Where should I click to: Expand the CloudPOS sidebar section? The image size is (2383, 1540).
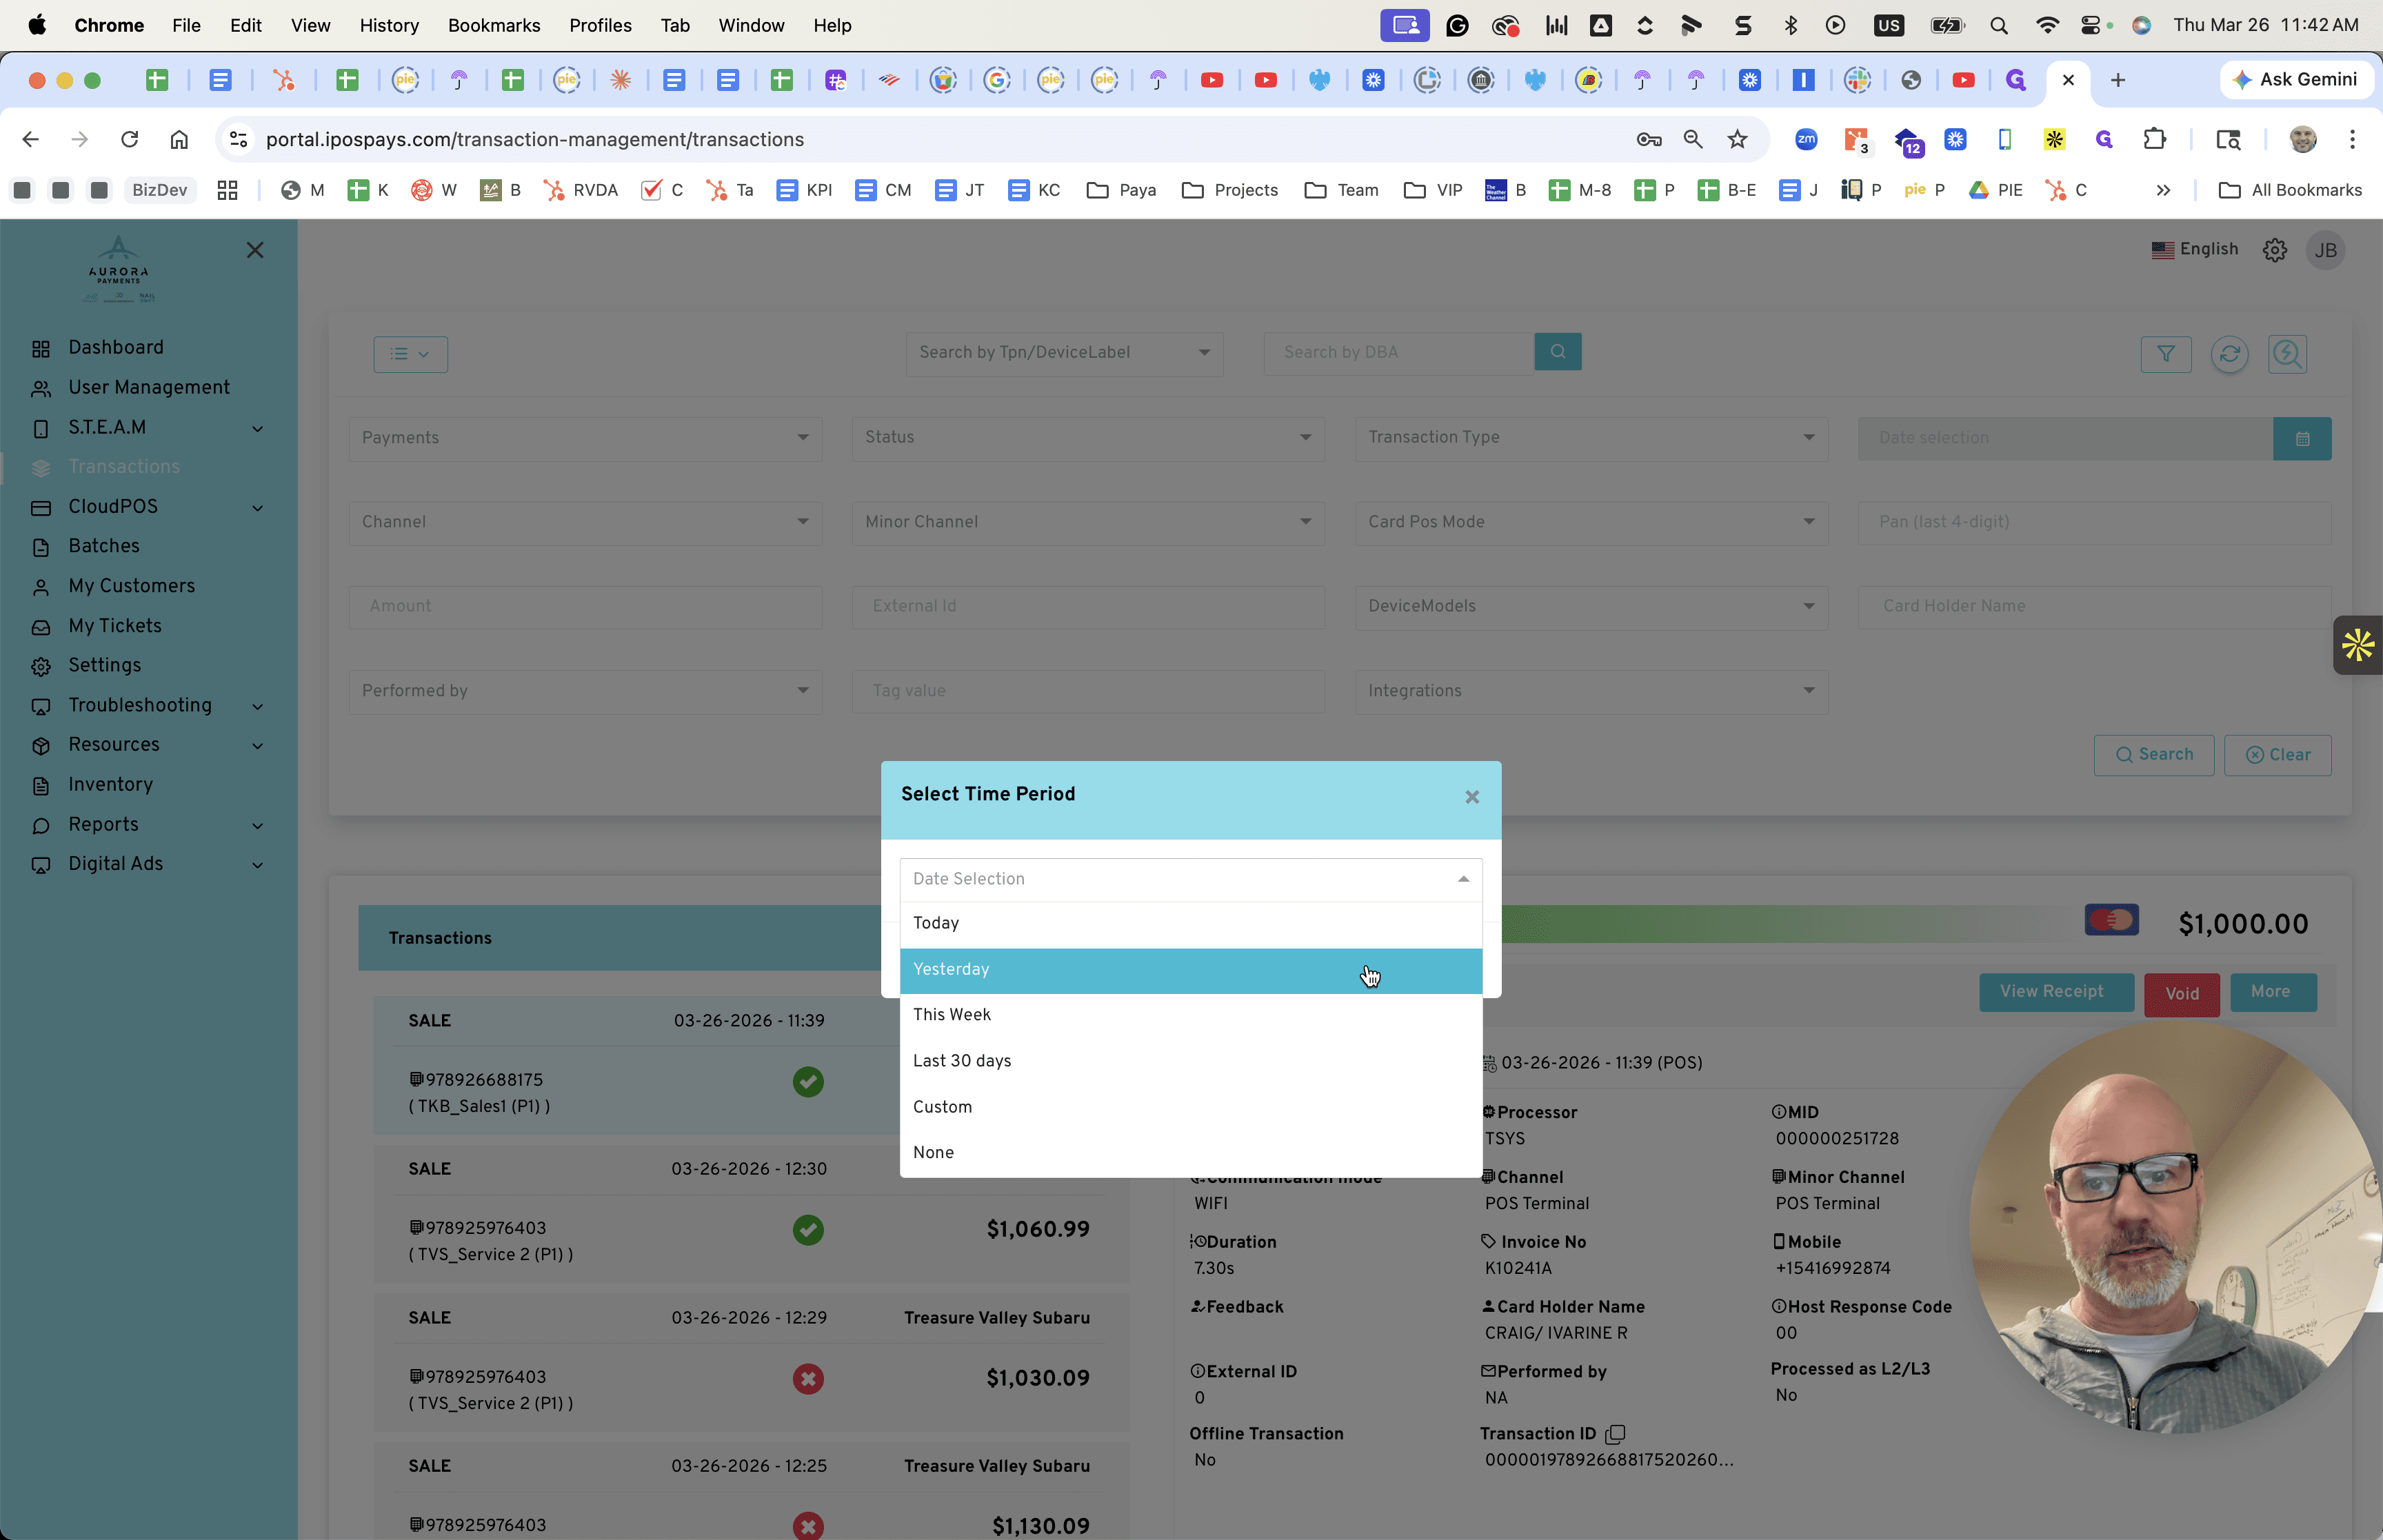[148, 507]
